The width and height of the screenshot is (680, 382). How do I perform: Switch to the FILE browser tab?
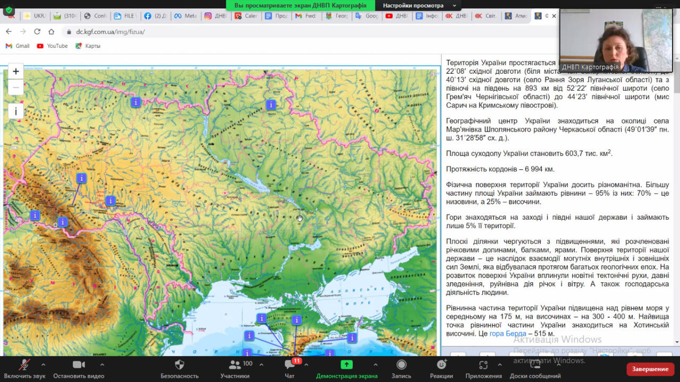[x=126, y=16]
